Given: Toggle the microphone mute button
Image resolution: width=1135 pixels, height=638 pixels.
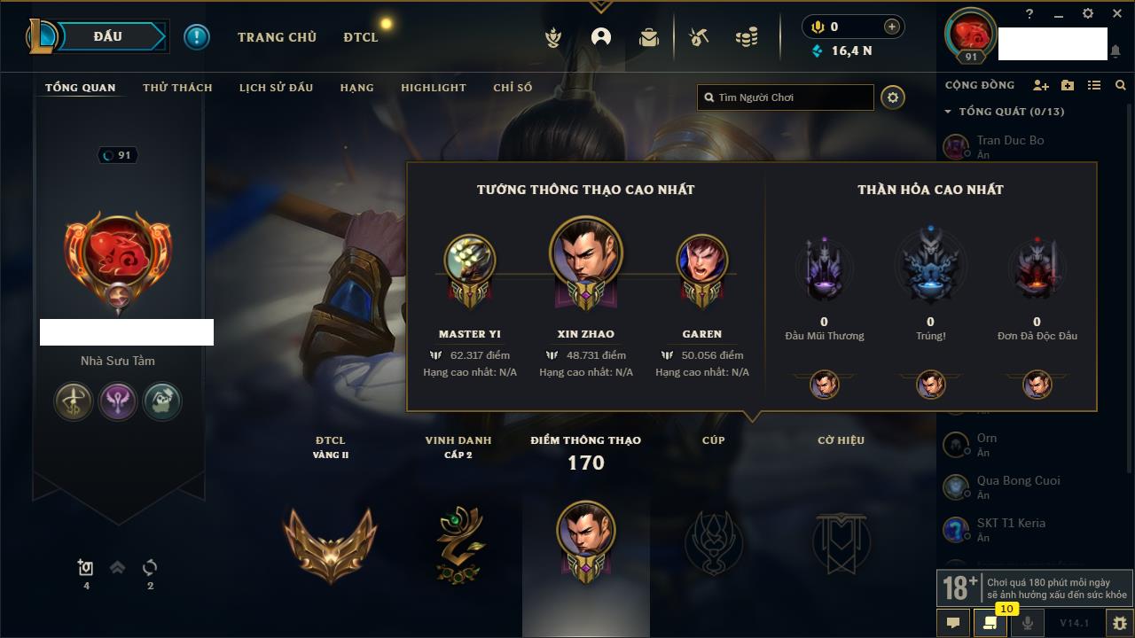Looking at the screenshot, I should [x=1029, y=623].
